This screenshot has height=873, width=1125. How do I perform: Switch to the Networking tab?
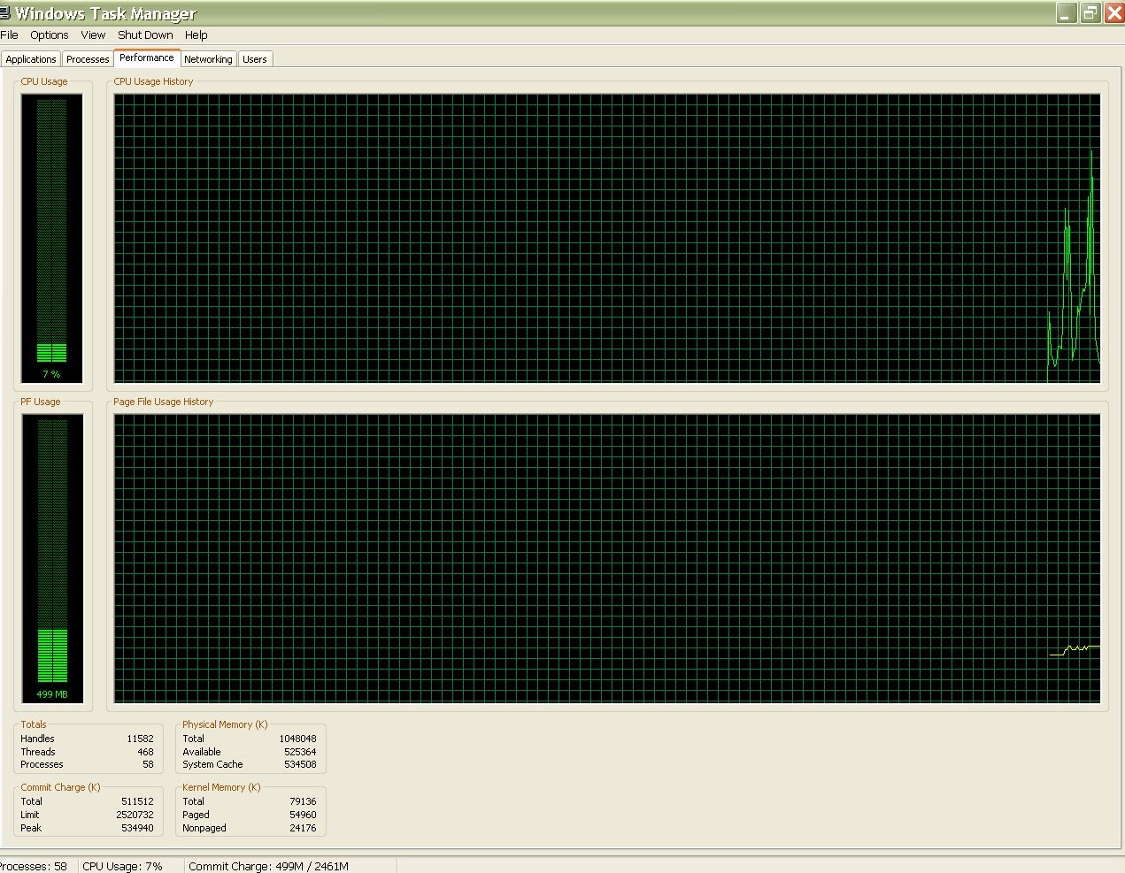pyautogui.click(x=208, y=59)
